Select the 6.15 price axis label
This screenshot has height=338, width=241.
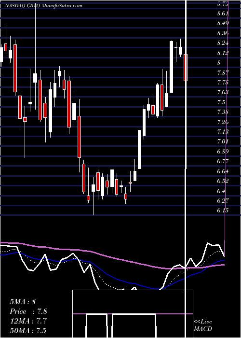click(x=223, y=211)
